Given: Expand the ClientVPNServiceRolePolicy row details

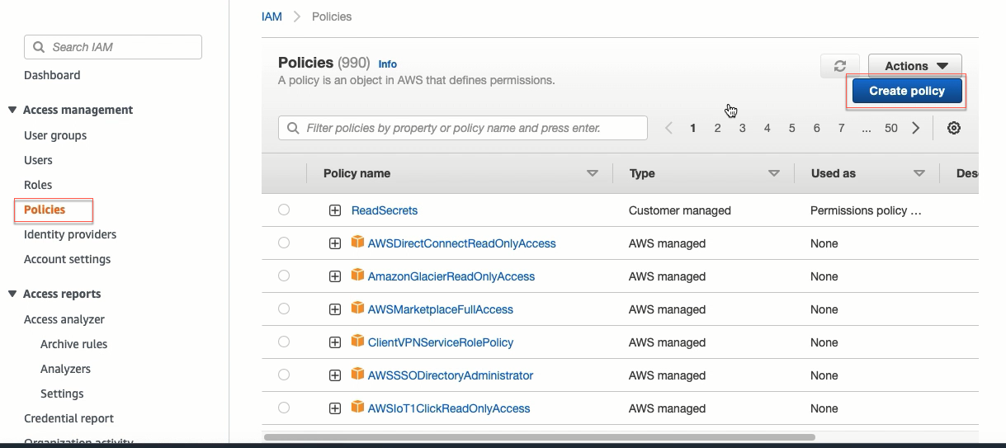Looking at the screenshot, I should pyautogui.click(x=335, y=342).
